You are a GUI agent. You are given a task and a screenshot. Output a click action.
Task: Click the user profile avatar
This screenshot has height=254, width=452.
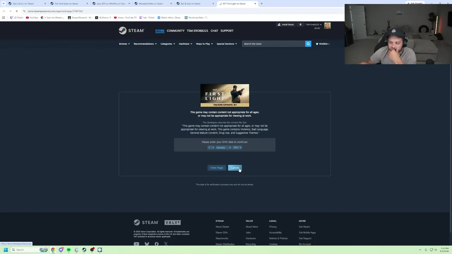327,25
